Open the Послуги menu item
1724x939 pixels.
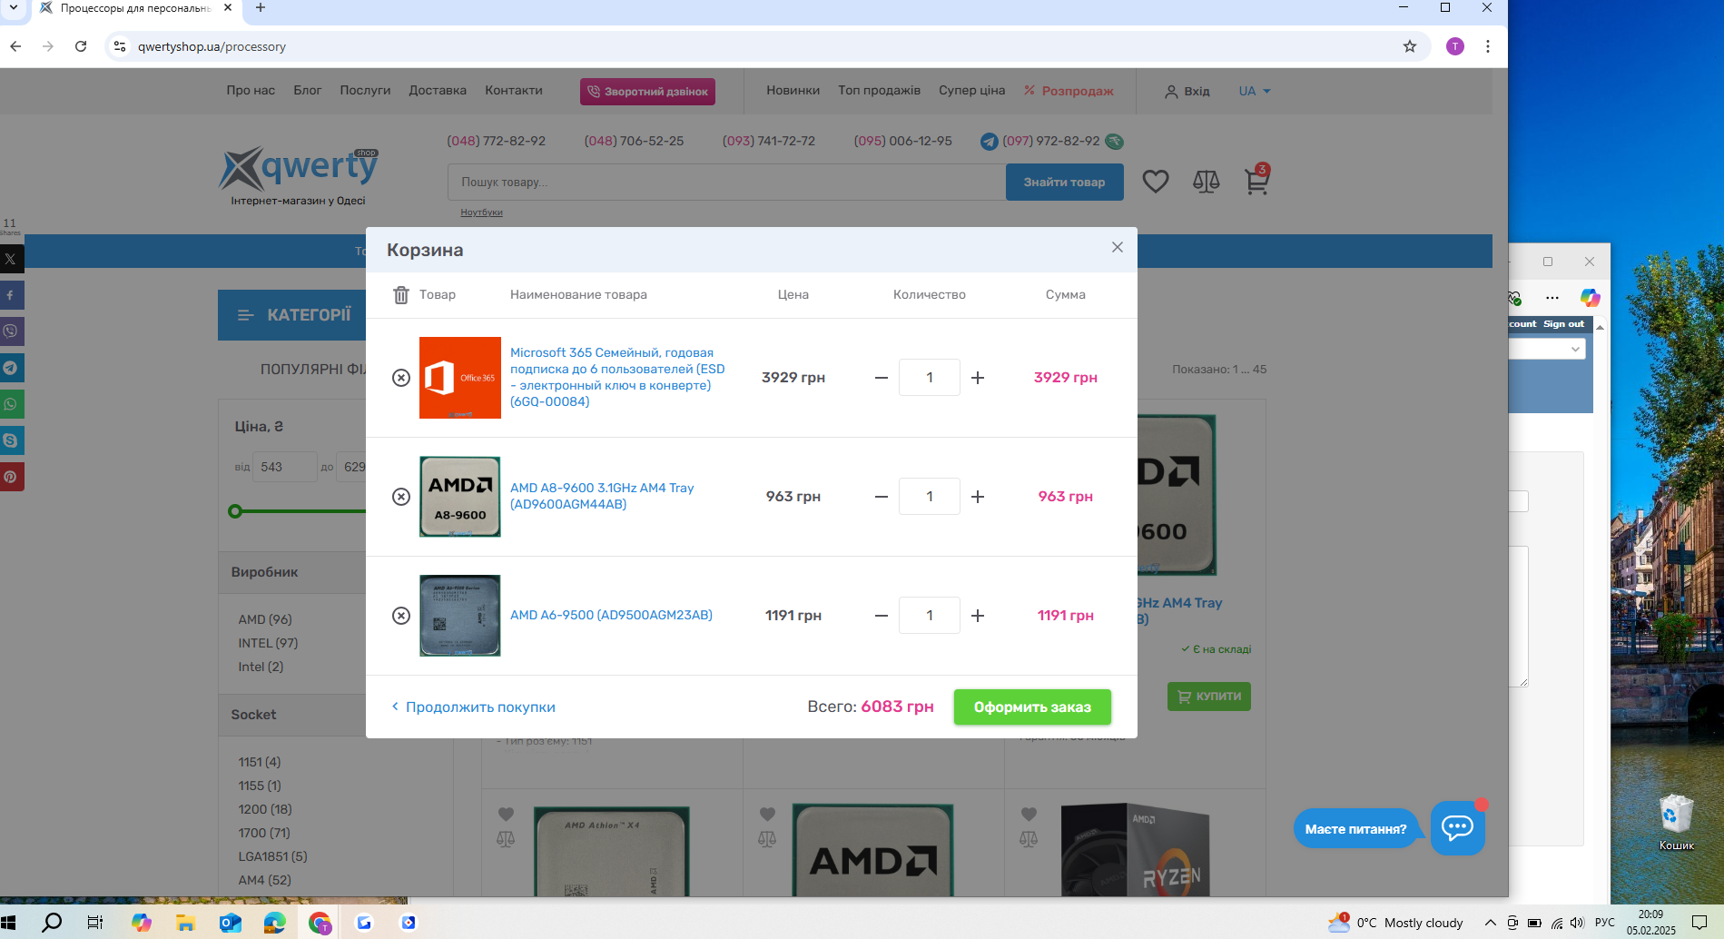pyautogui.click(x=365, y=91)
